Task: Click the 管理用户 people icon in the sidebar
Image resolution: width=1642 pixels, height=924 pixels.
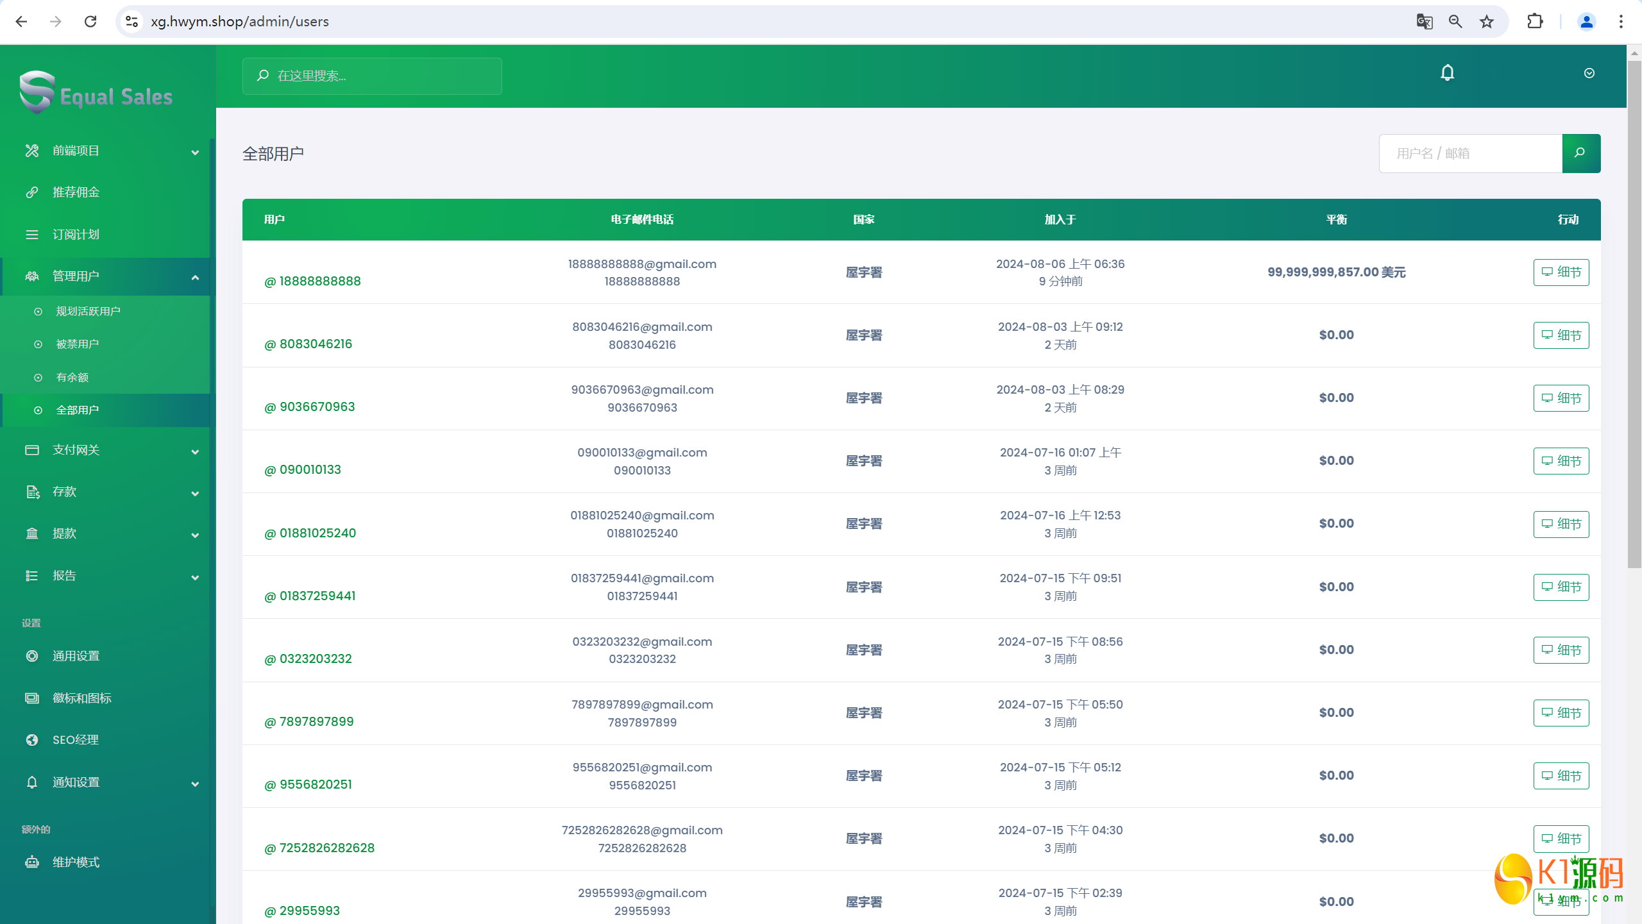Action: (x=32, y=276)
